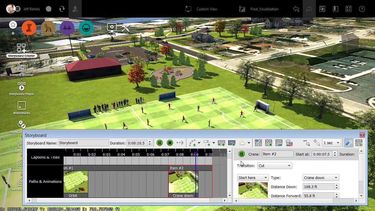375x211 pixels.
Task: Open the Type Crane down dropdown
Action: 321,178
